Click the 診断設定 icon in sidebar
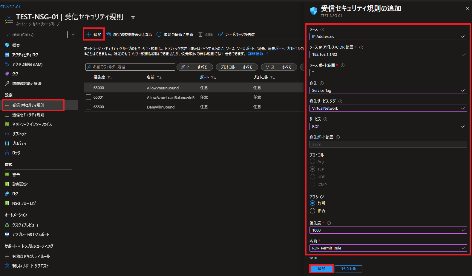Viewport: 472px width, 276px height. pyautogui.click(x=7, y=184)
